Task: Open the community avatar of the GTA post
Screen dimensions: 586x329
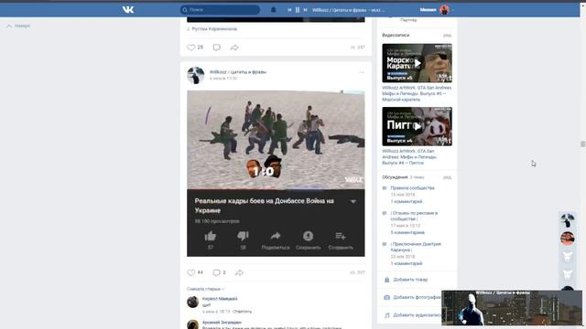Action: (196, 75)
